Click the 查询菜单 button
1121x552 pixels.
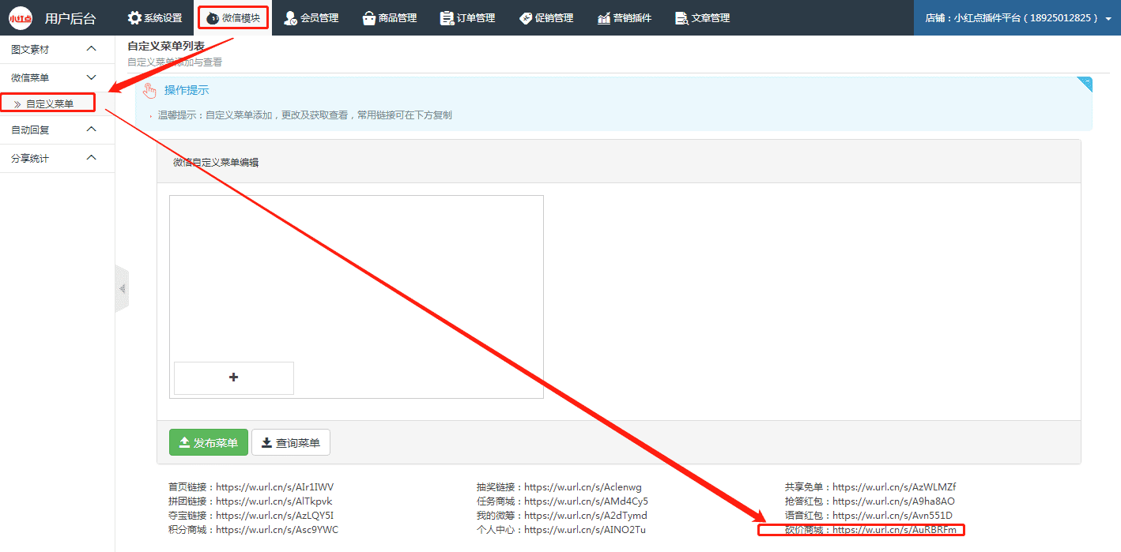tap(290, 443)
